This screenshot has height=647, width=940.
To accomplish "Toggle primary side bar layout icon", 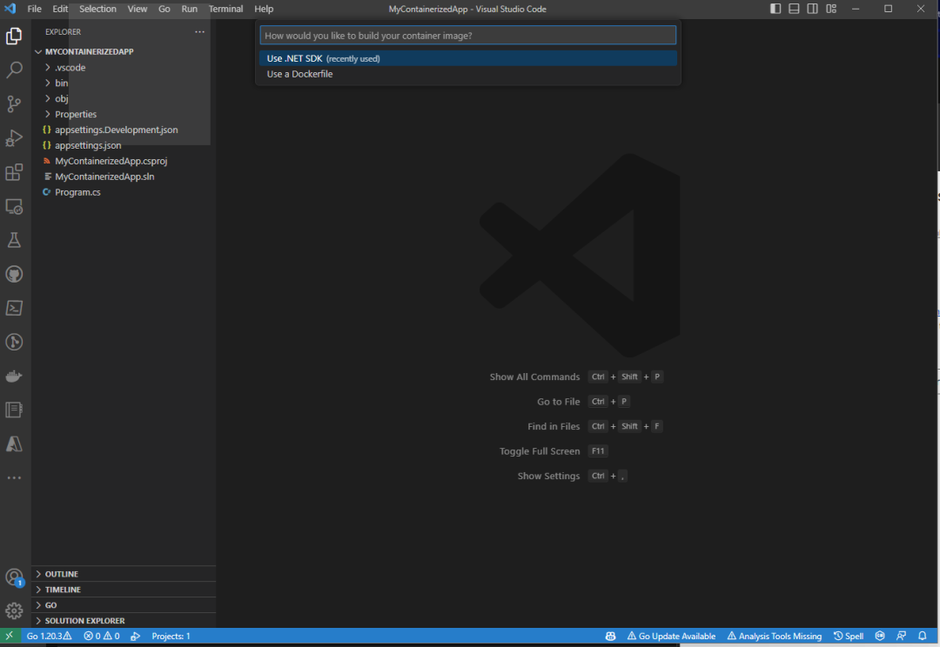I will [x=775, y=9].
